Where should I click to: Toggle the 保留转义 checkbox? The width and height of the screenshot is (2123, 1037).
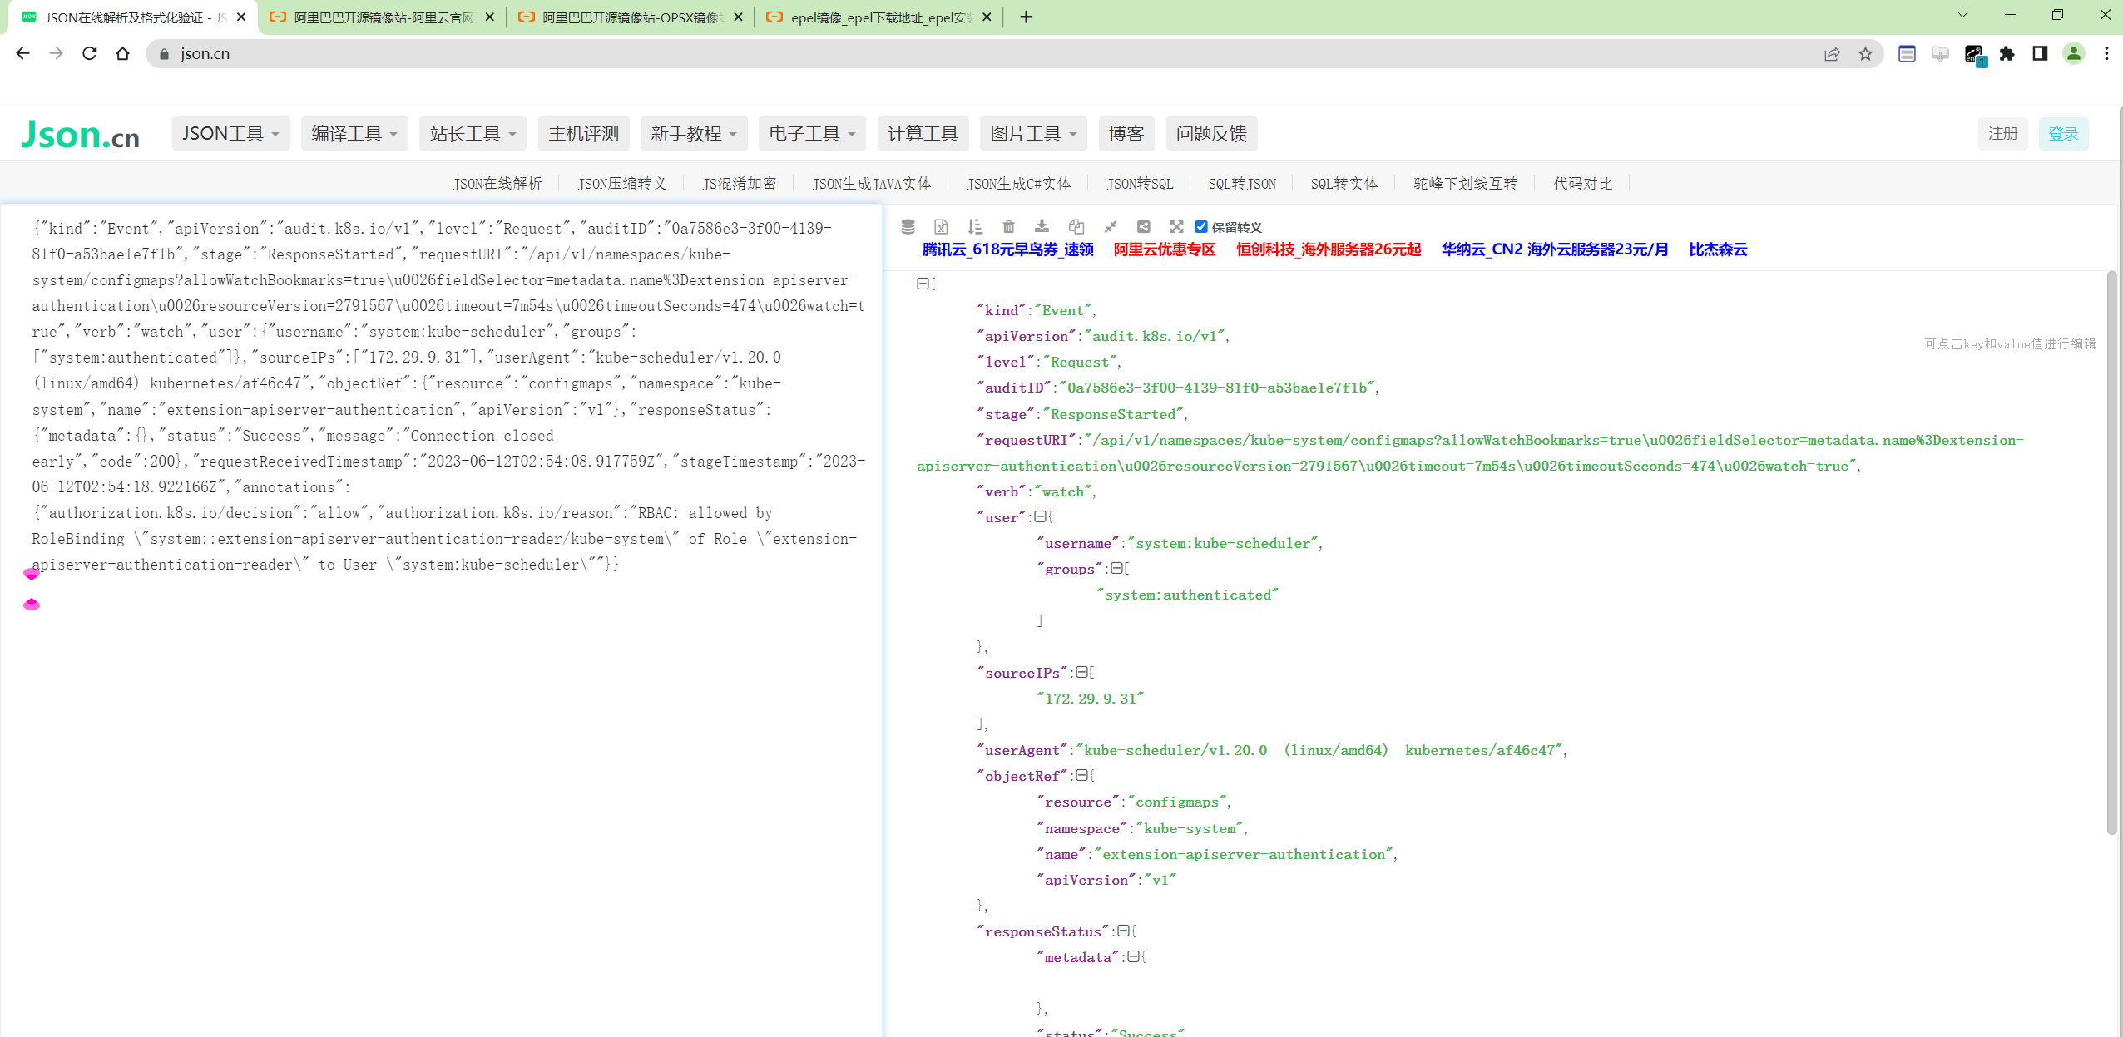click(1200, 226)
